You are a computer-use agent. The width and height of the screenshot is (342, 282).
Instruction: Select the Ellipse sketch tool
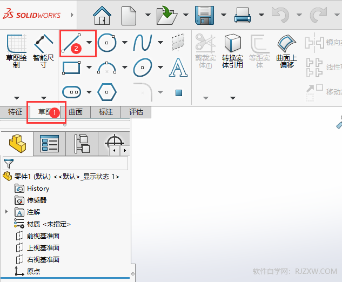[143, 68]
